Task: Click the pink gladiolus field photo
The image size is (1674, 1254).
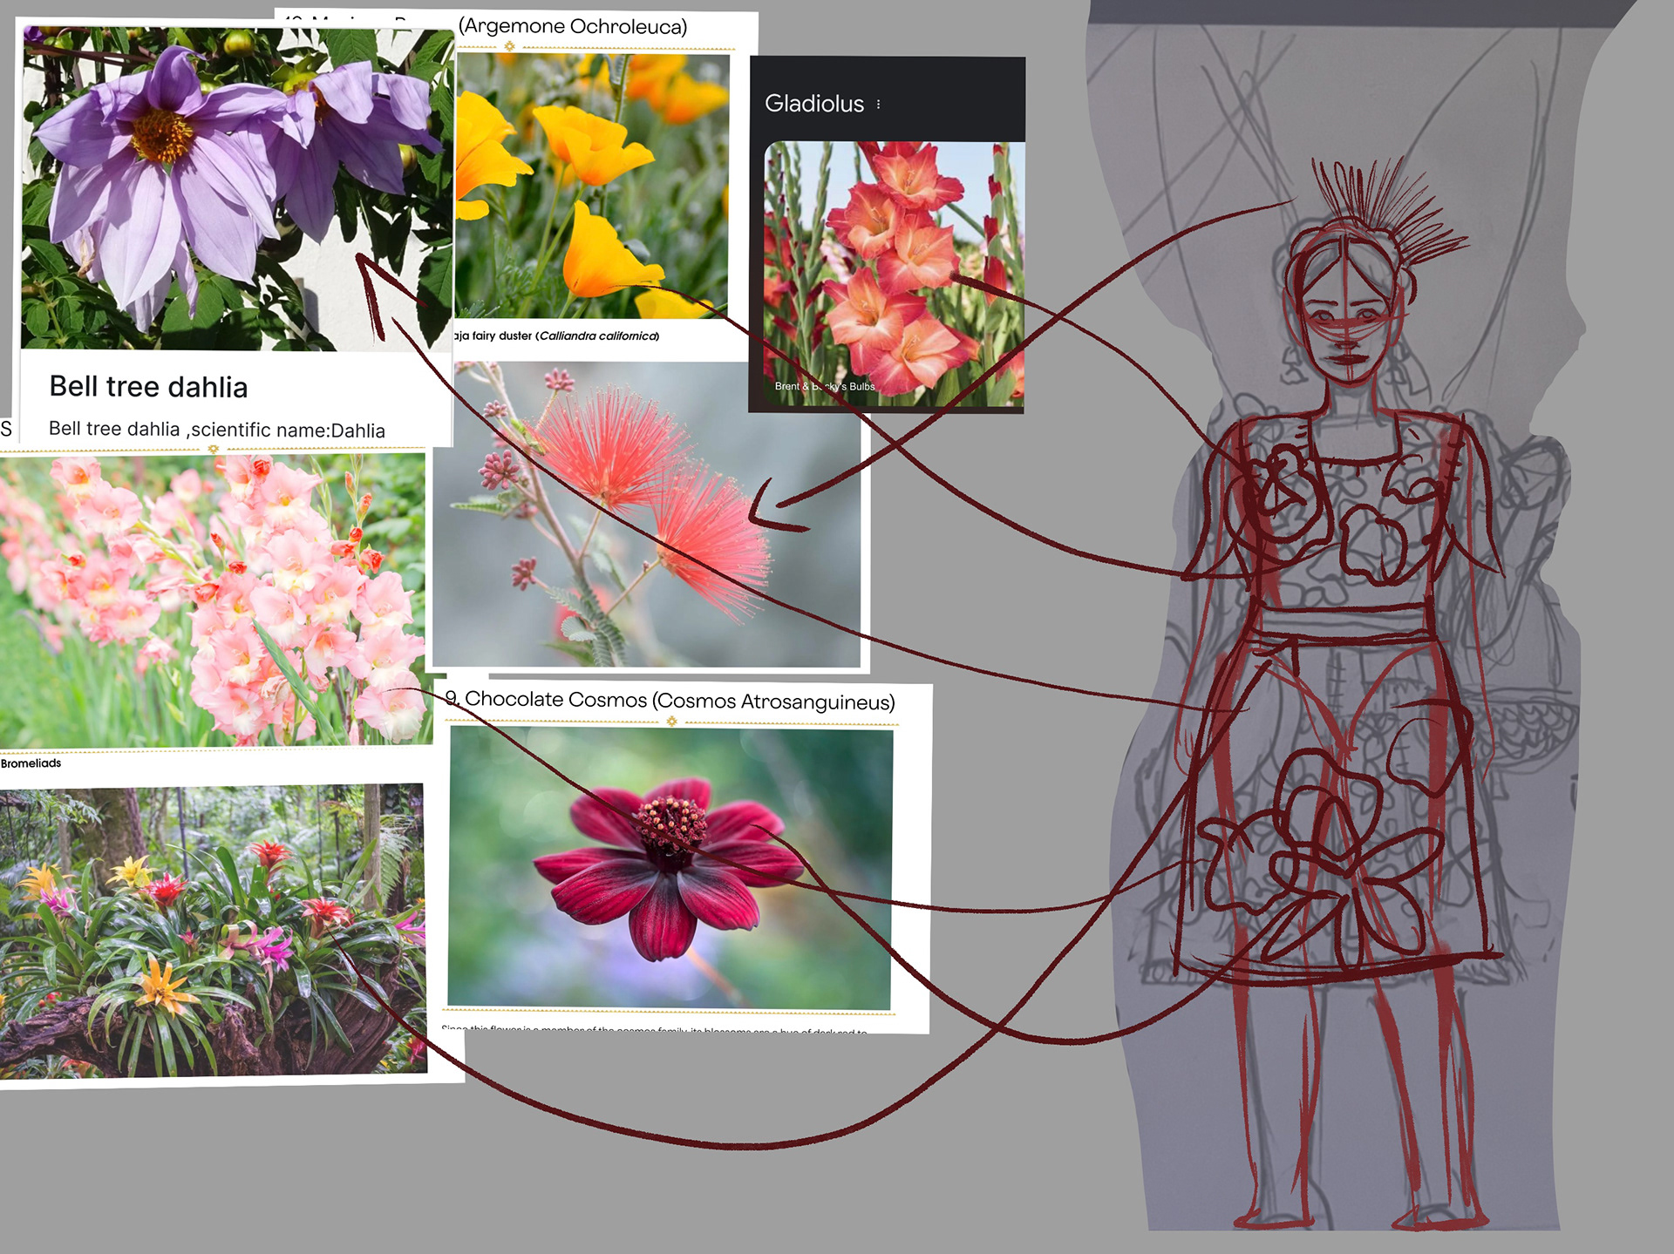Action: (214, 600)
